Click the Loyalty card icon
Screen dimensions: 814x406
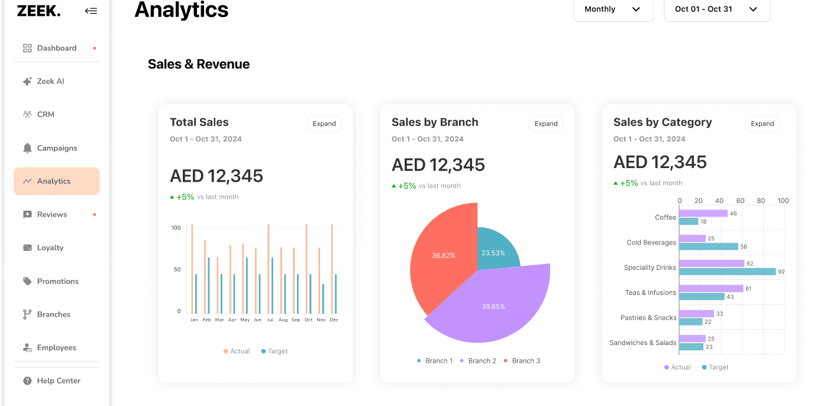(27, 248)
